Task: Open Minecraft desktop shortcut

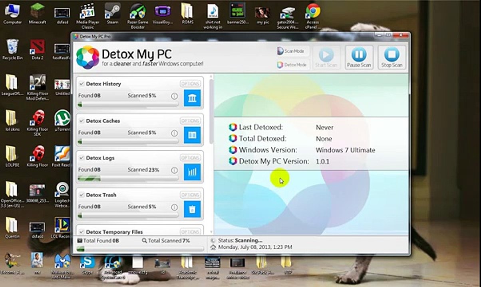Action: coord(37,14)
